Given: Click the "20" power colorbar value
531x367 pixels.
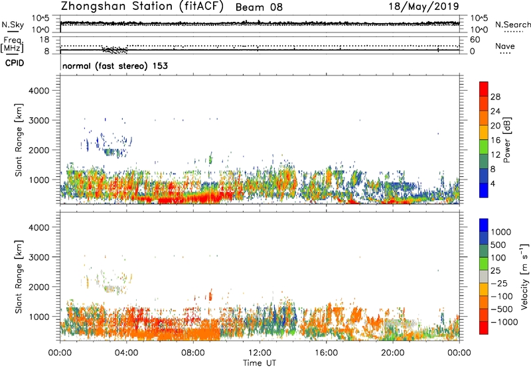Looking at the screenshot, I should pos(495,126).
